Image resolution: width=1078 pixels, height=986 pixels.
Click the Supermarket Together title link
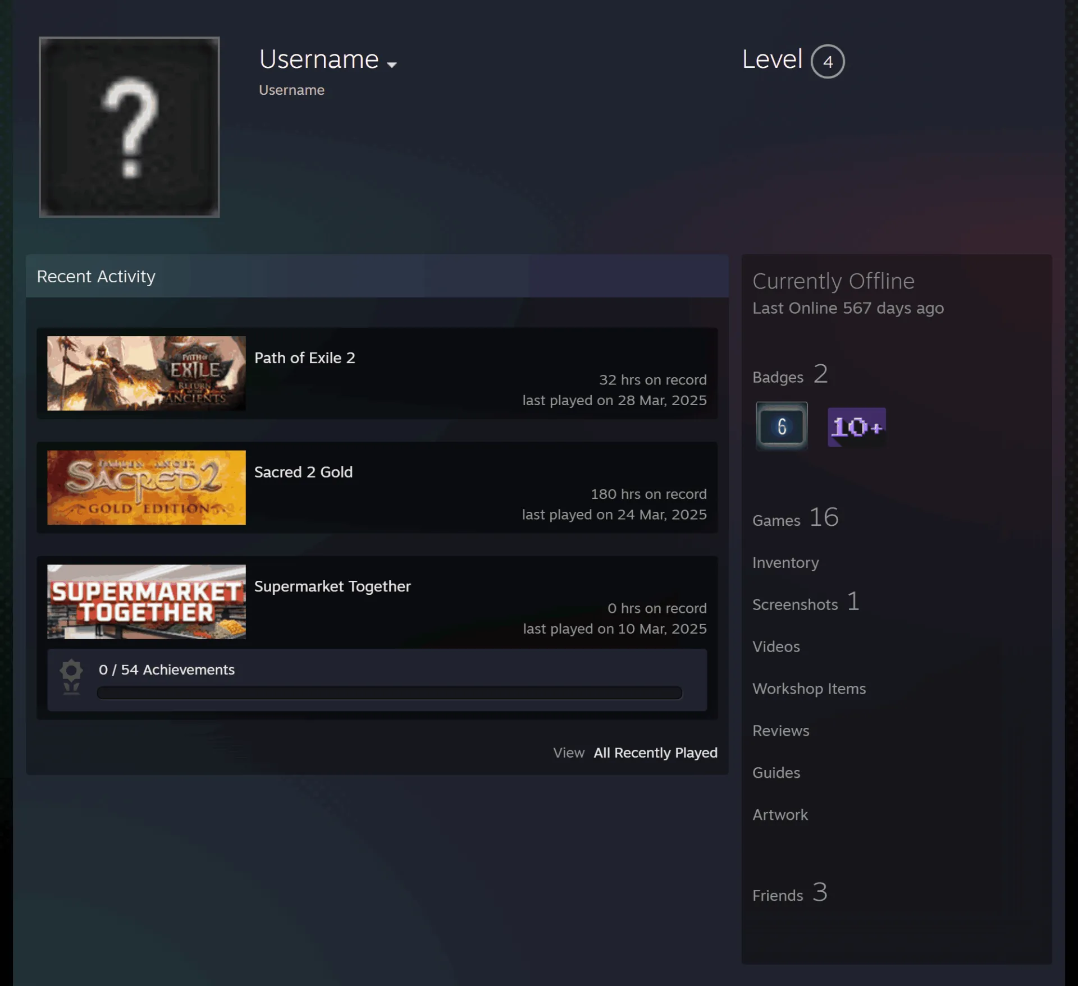click(x=332, y=586)
